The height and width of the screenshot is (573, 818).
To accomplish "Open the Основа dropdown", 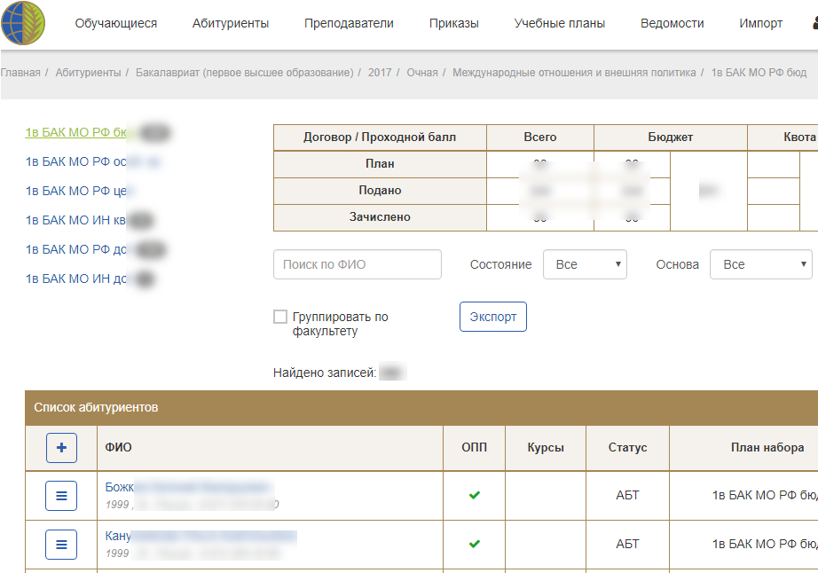I will [760, 264].
